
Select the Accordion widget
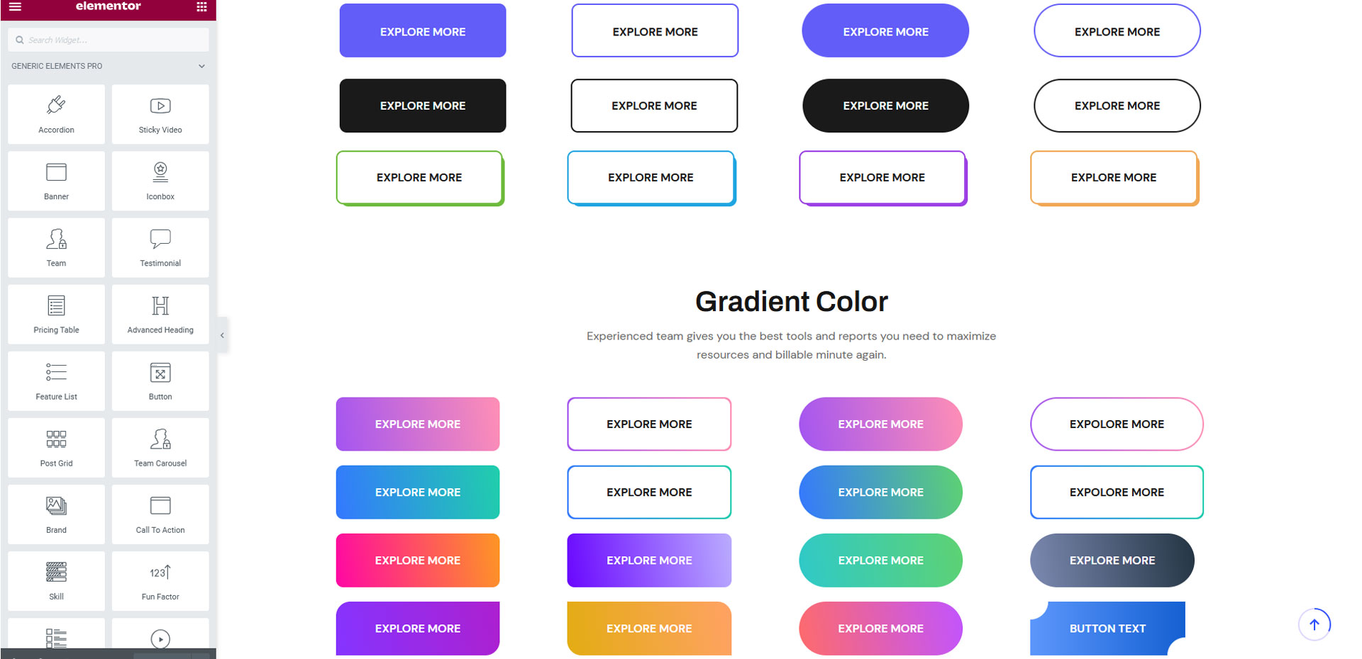pos(56,114)
